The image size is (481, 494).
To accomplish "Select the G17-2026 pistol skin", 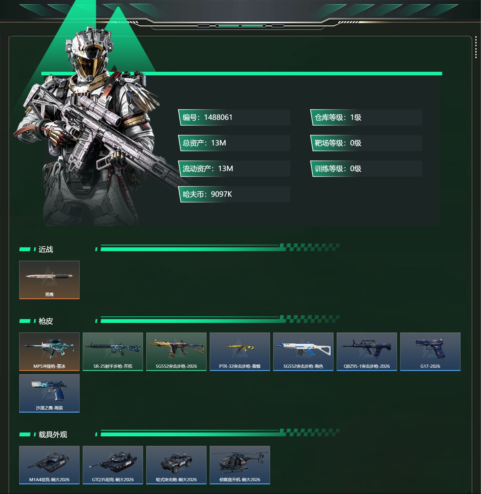I will pos(430,352).
